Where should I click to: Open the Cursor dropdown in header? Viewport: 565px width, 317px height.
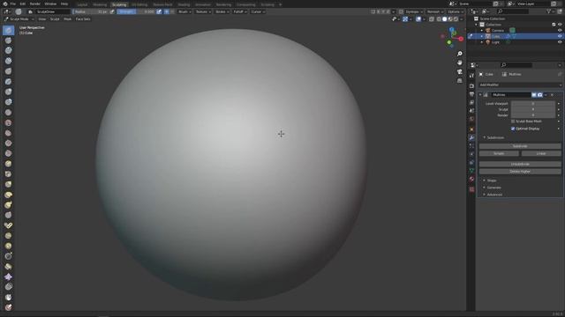[258, 11]
